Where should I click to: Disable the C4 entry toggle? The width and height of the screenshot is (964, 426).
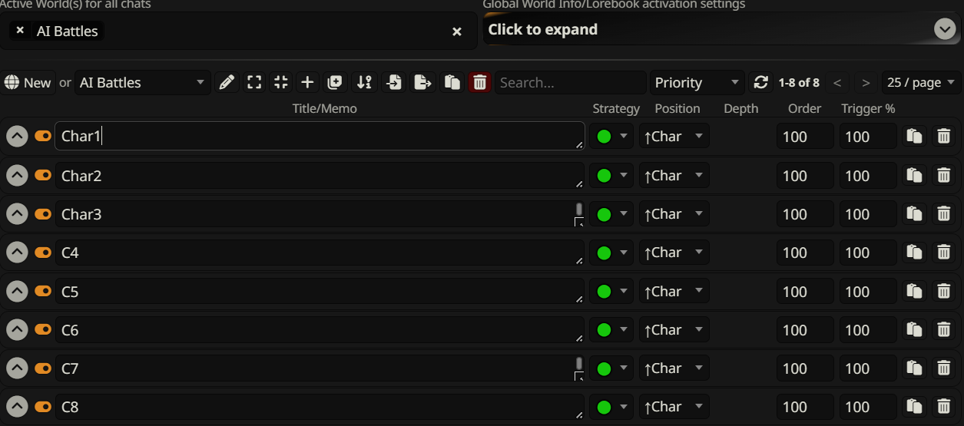tap(43, 252)
